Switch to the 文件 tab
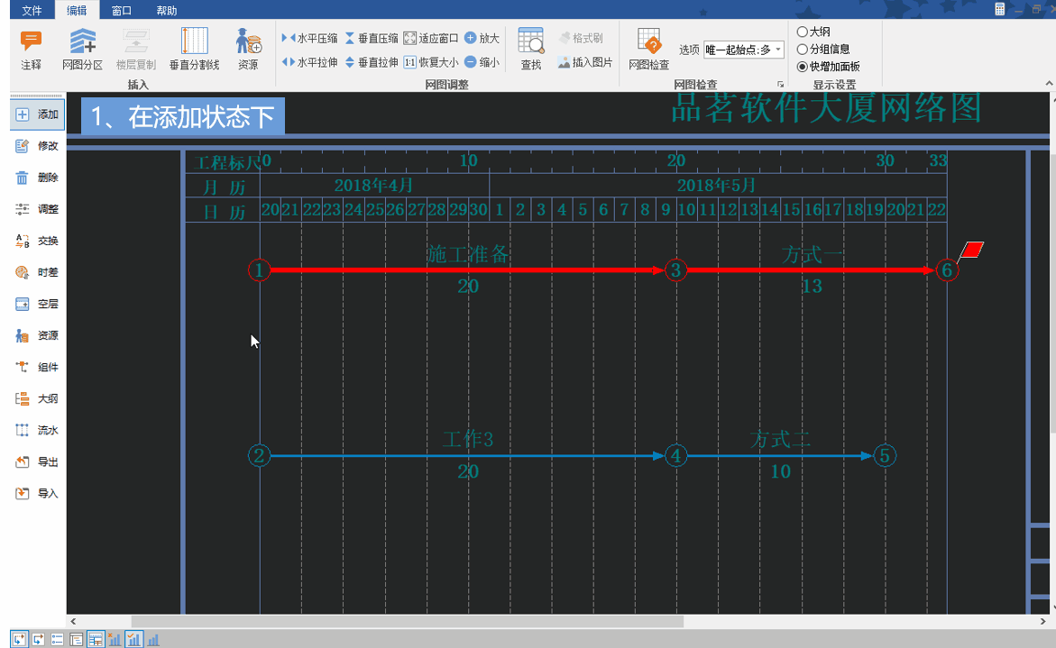This screenshot has height=648, width=1056. coord(32,10)
